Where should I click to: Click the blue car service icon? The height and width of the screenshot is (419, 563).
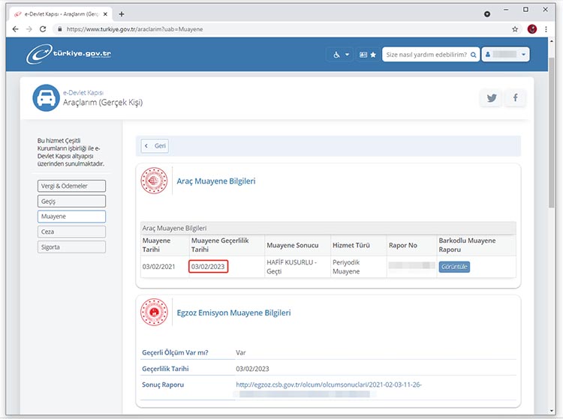46,97
